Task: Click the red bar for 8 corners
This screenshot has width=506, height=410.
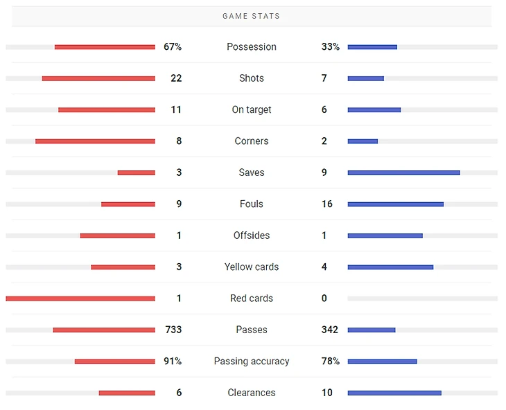Action: 95,141
